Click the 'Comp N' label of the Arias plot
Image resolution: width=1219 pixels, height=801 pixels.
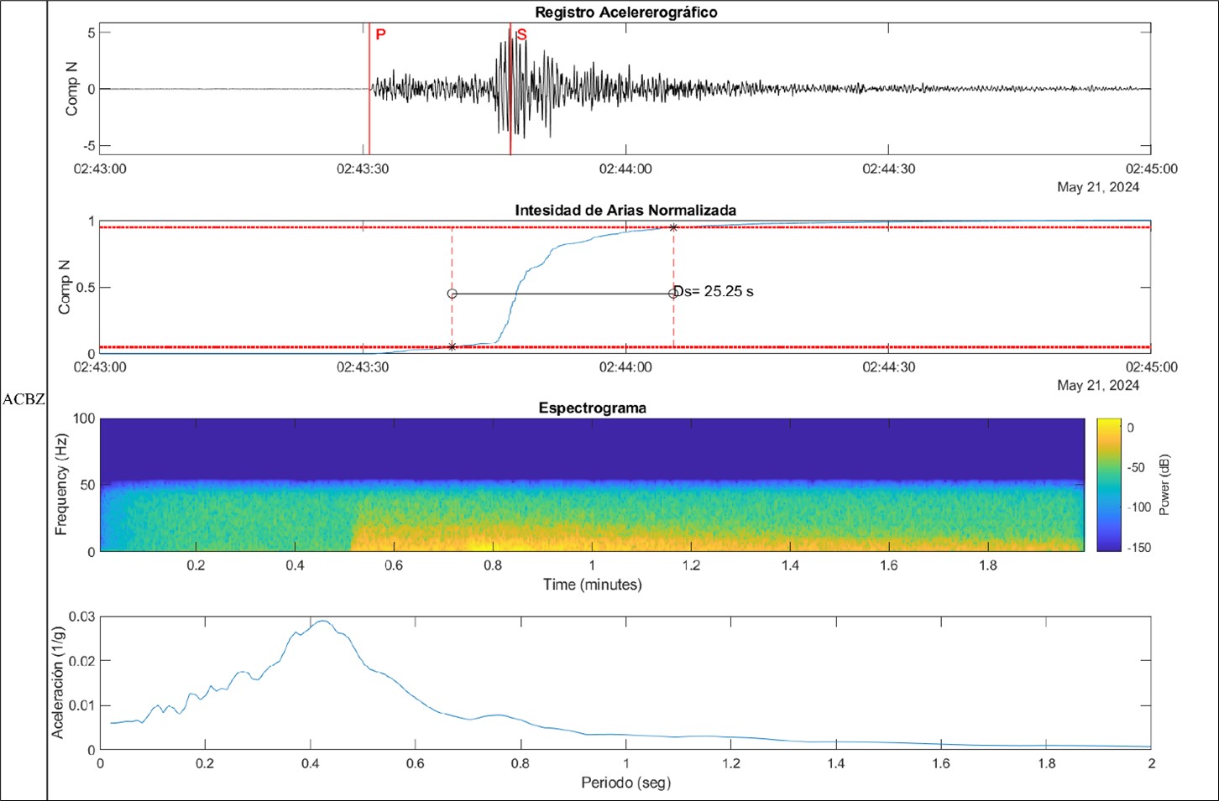pos(64,287)
